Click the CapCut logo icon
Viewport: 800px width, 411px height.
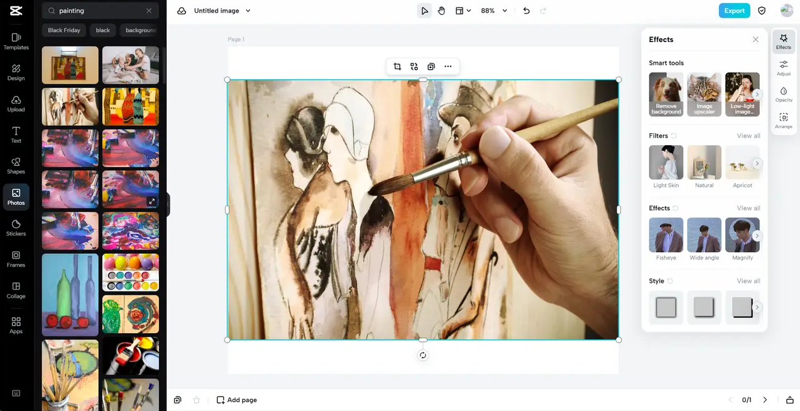(16, 11)
